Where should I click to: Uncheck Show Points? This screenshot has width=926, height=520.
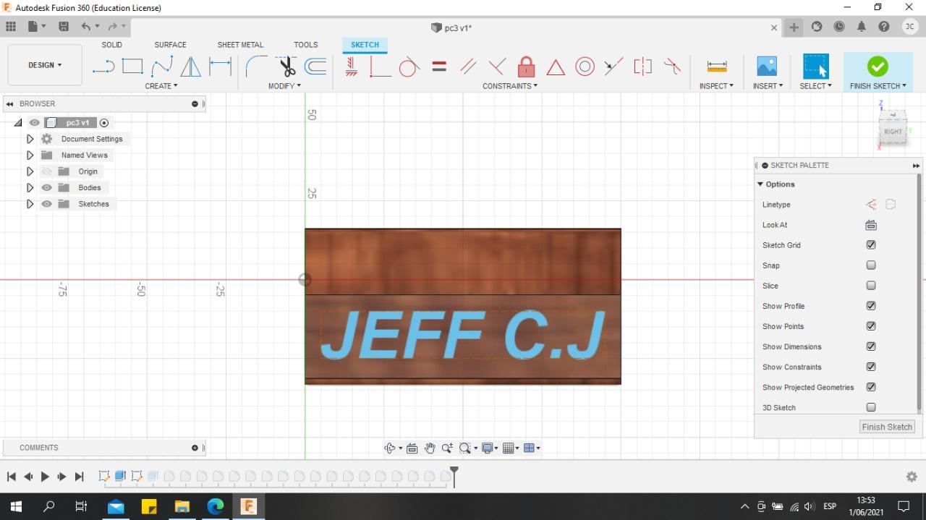871,326
